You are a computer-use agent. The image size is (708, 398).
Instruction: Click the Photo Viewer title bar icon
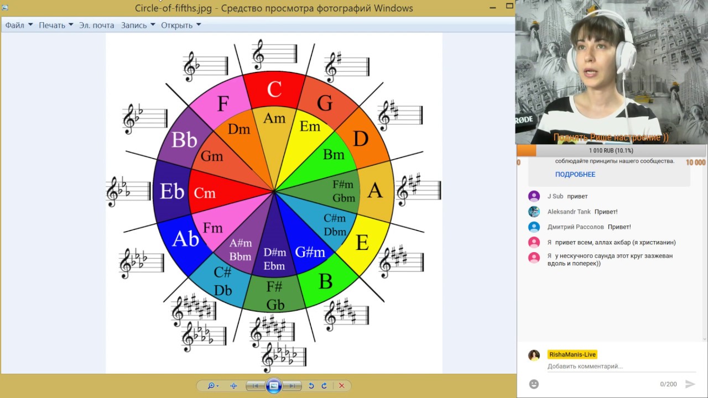pos(6,7)
